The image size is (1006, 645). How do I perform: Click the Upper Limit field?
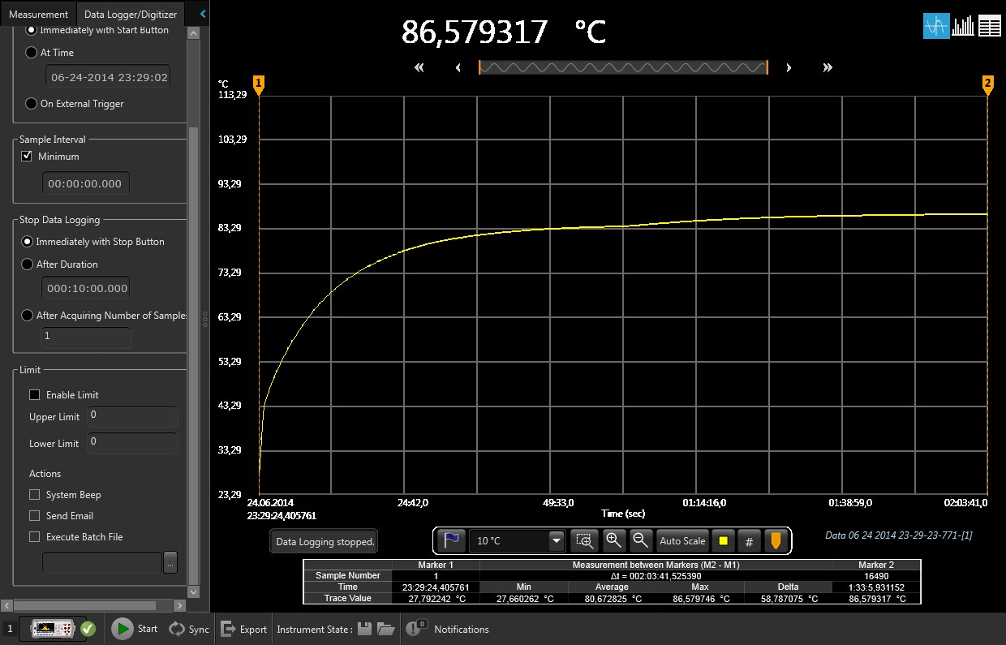tap(132, 416)
